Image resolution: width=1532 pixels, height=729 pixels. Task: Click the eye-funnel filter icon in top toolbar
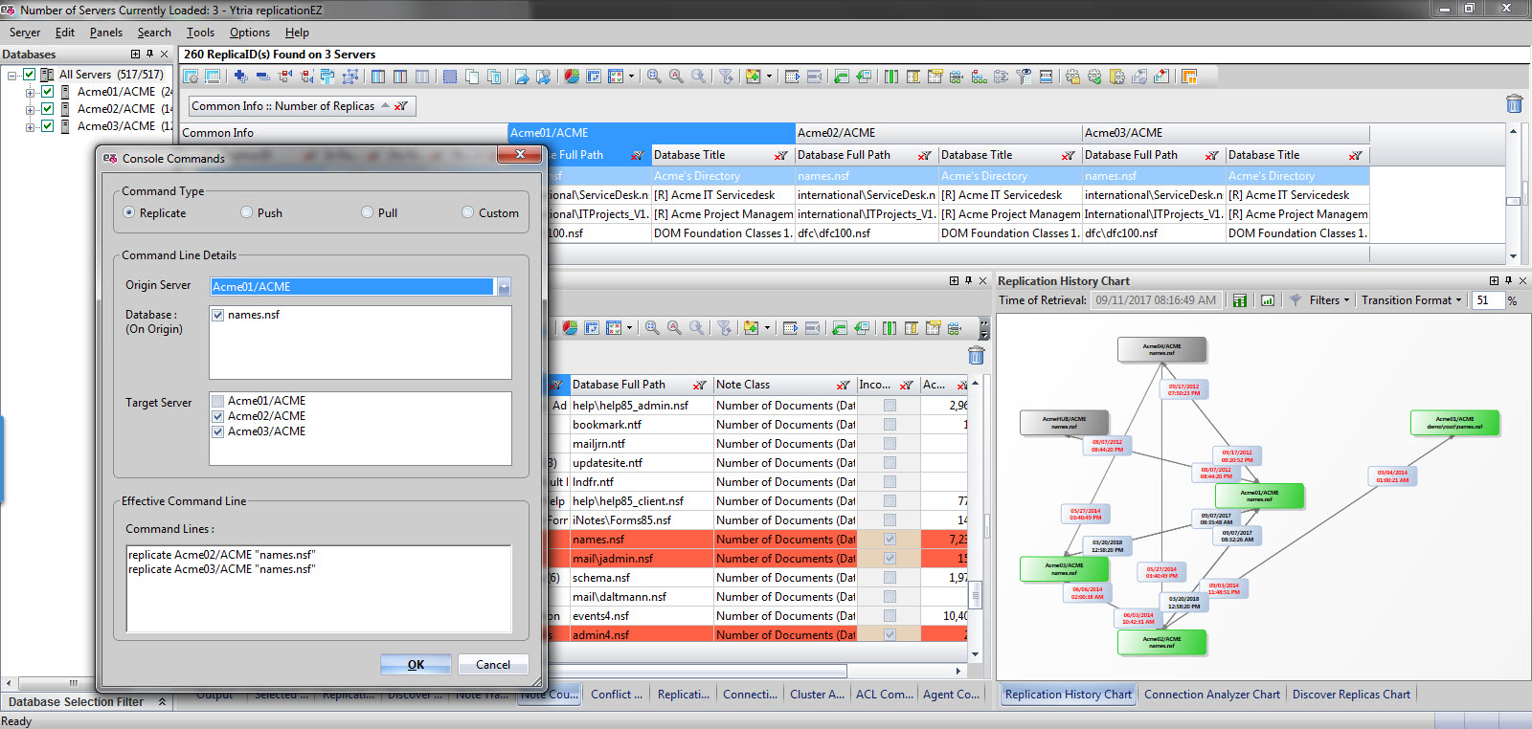1024,77
